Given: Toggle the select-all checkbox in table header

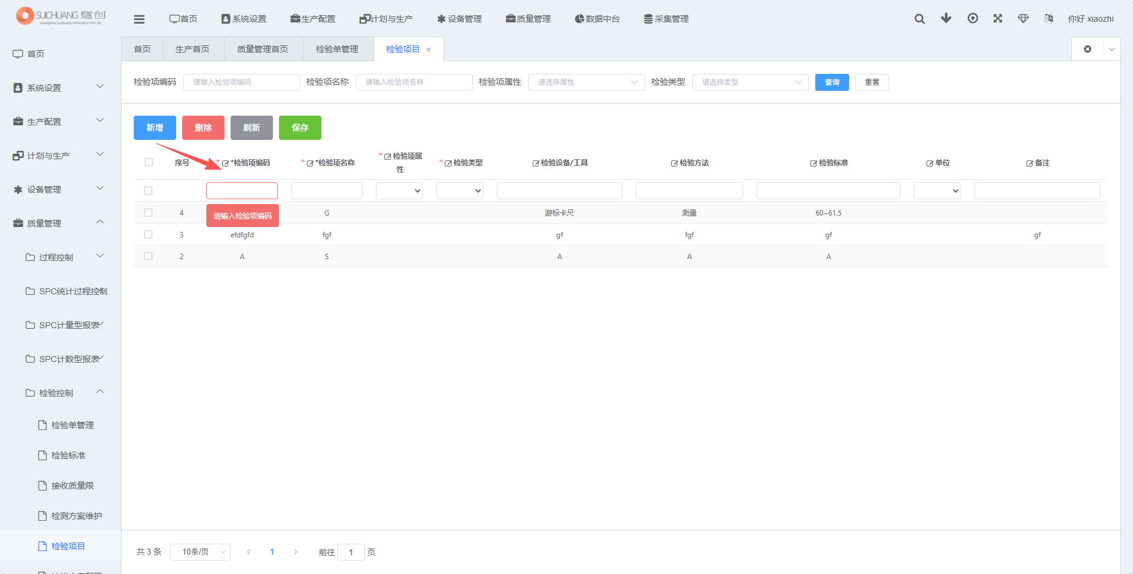Looking at the screenshot, I should (149, 162).
